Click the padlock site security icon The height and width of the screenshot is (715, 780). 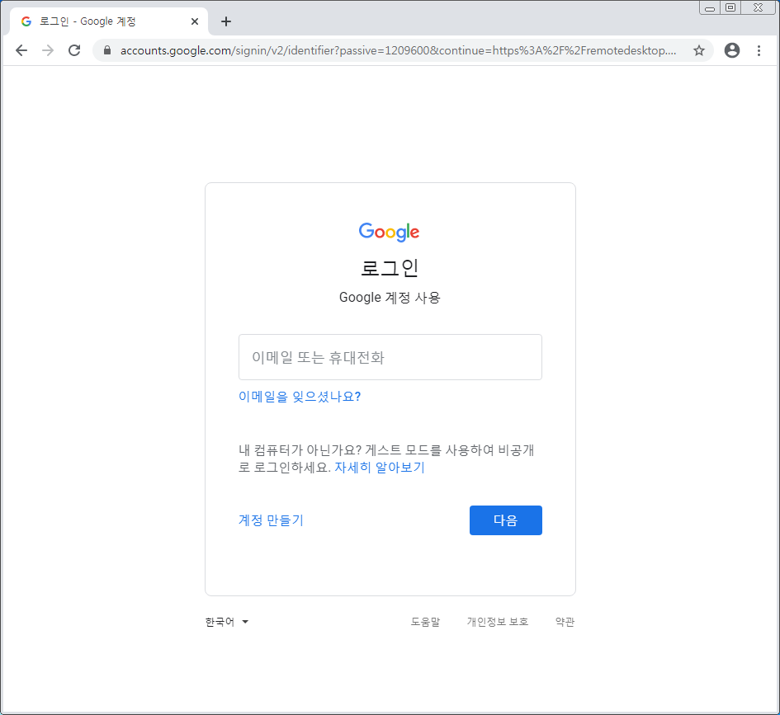tap(107, 50)
